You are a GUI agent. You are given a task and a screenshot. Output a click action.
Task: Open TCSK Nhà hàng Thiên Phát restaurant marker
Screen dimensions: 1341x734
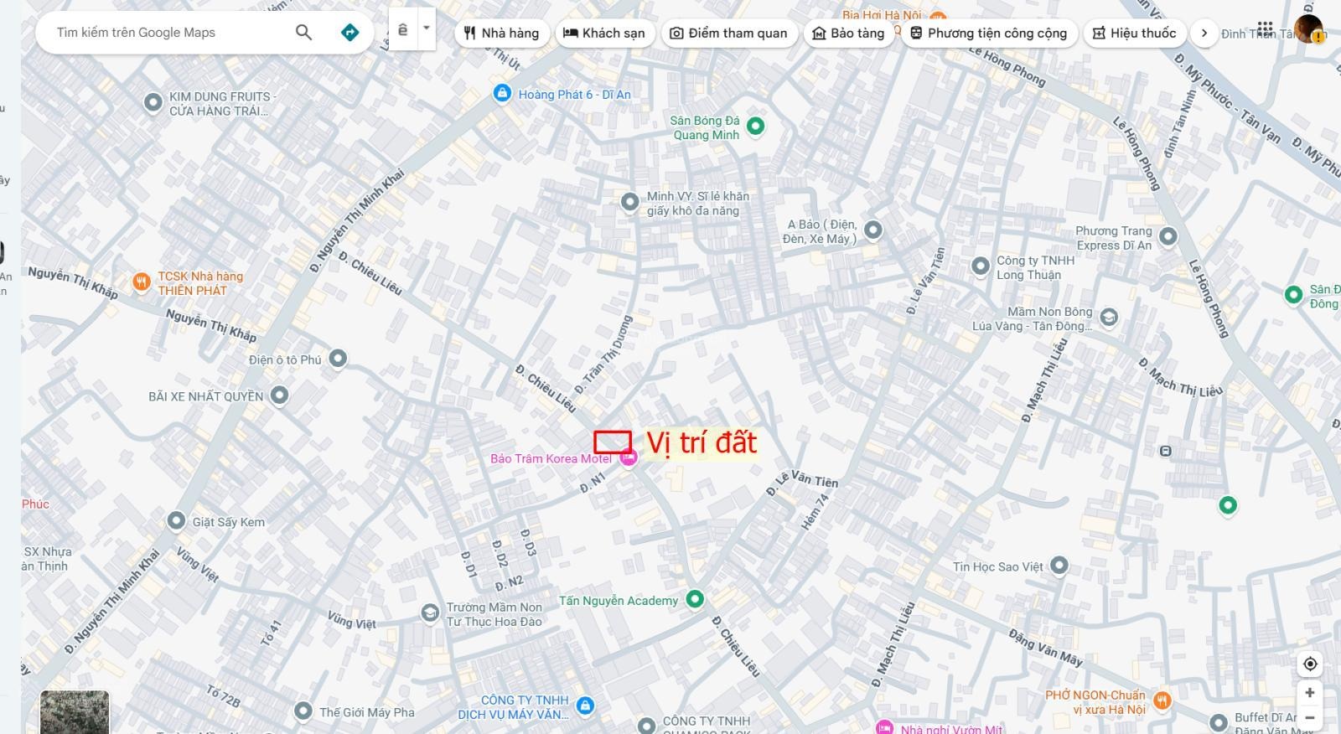click(142, 282)
